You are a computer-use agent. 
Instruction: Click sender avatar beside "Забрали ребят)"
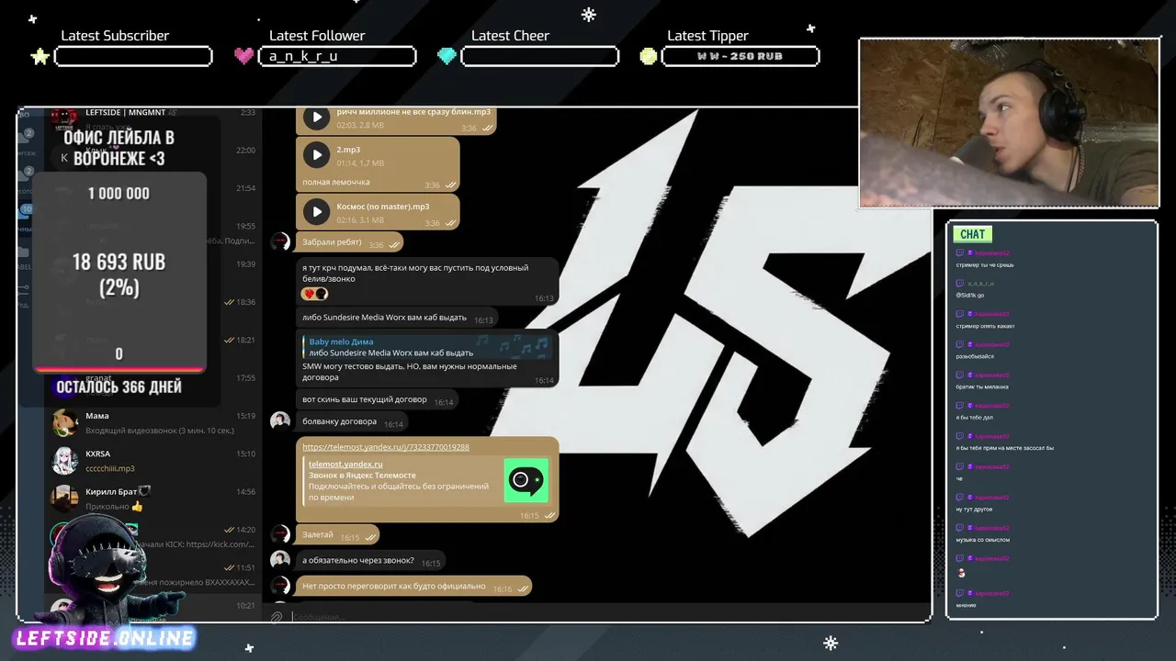280,241
